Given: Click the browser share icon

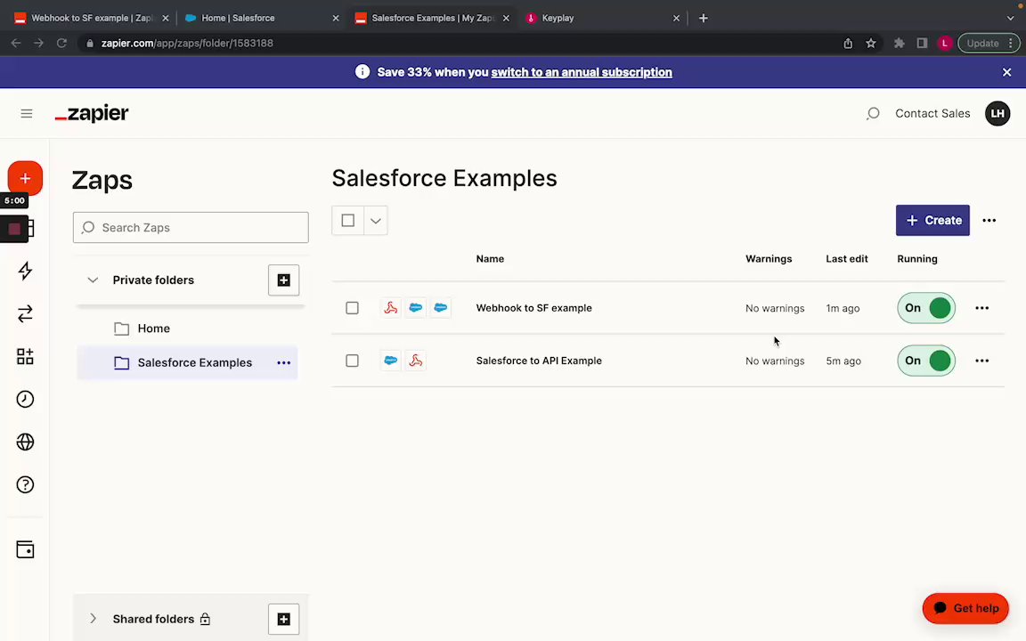Looking at the screenshot, I should pyautogui.click(x=848, y=43).
